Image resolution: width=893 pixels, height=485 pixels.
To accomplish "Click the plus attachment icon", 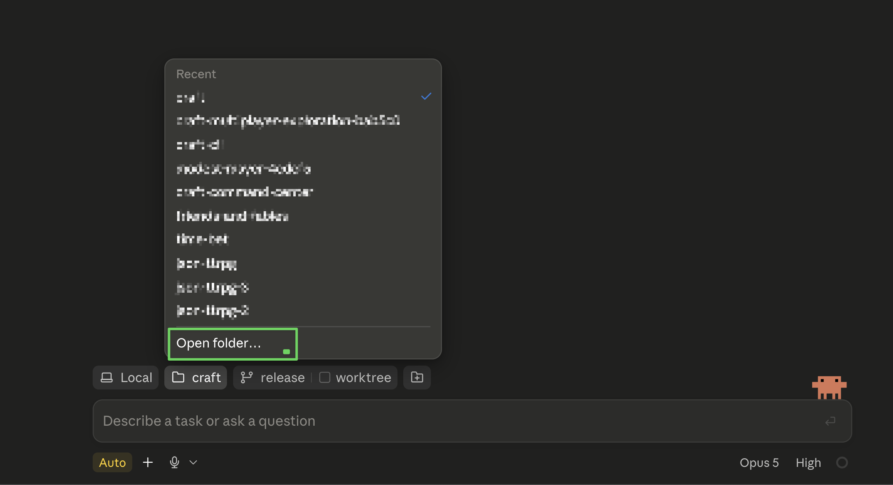I will (147, 462).
